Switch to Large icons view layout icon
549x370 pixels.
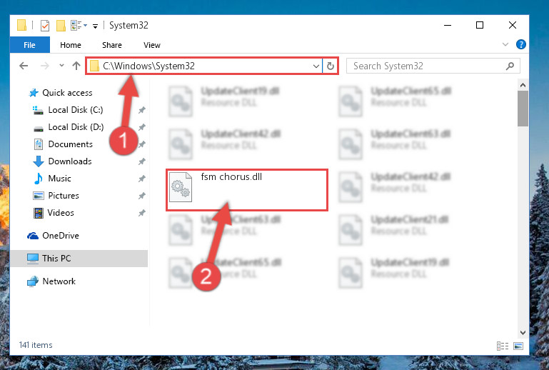point(518,346)
